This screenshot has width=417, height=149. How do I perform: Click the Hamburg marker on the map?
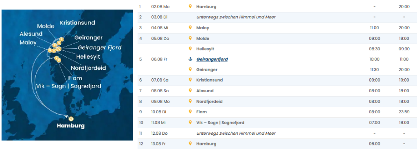tap(71, 119)
